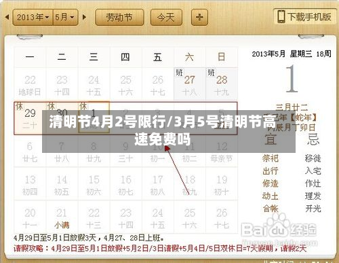
Task: Click the 三月廿二 lunar date text
Action: tap(292, 107)
